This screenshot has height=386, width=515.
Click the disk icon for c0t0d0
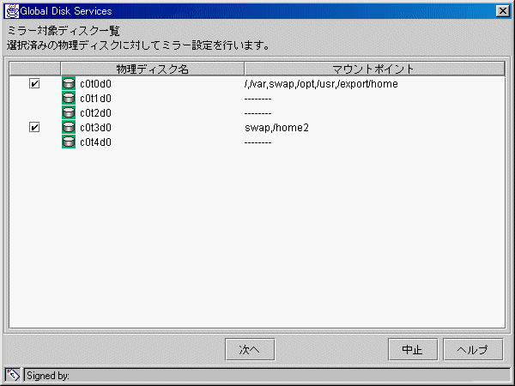pyautogui.click(x=69, y=84)
